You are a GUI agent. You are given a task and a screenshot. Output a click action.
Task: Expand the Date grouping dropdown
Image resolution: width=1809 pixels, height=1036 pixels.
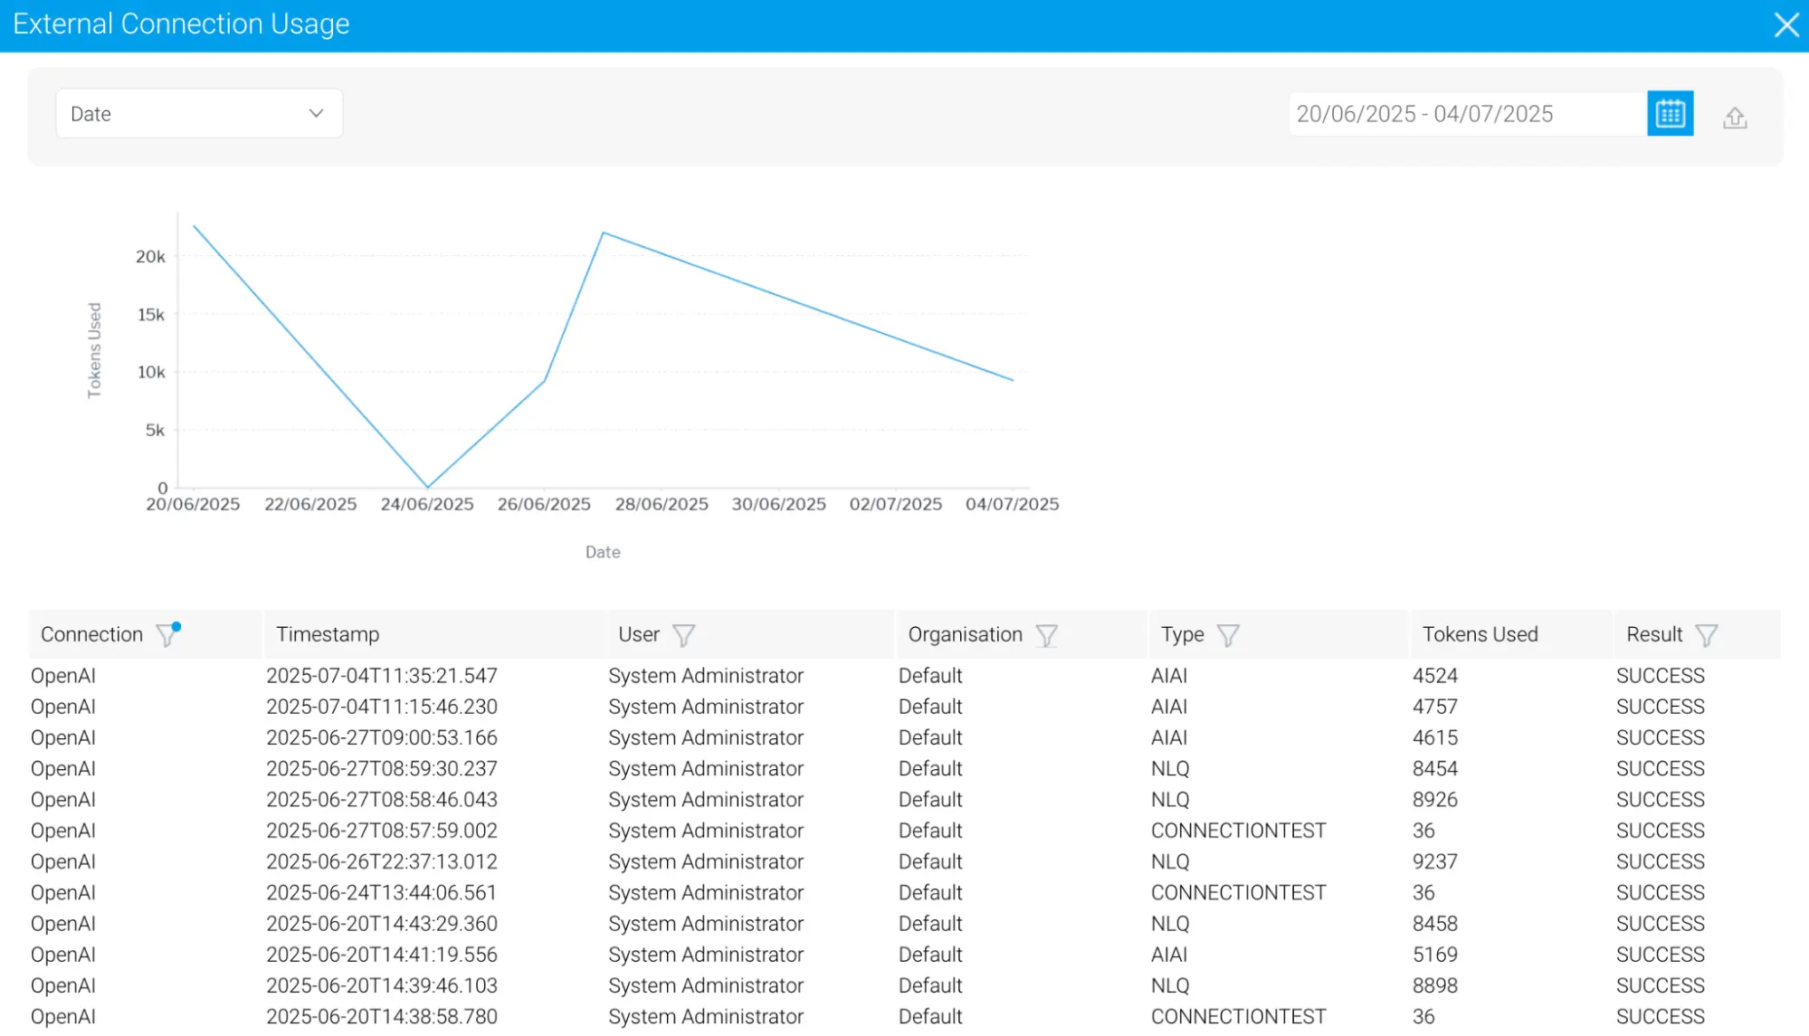click(x=198, y=114)
